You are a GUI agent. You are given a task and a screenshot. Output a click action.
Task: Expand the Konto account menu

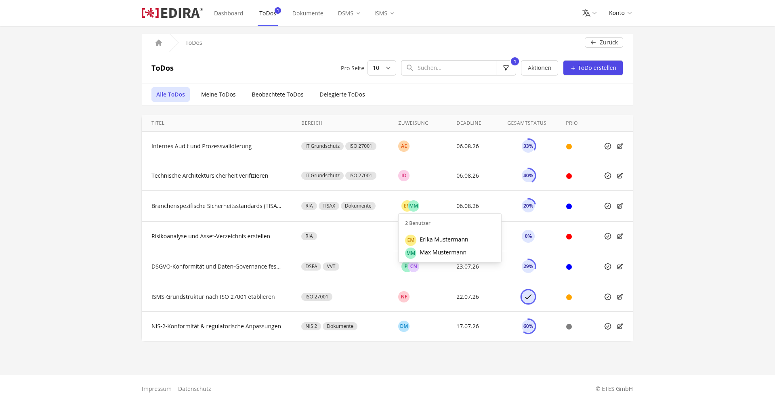click(620, 13)
